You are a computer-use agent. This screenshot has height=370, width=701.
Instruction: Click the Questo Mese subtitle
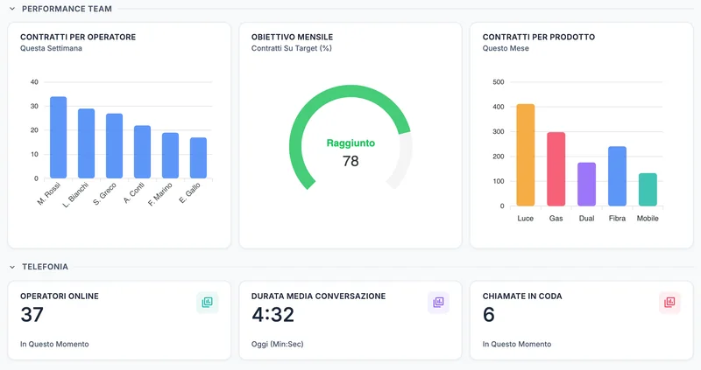(506, 48)
